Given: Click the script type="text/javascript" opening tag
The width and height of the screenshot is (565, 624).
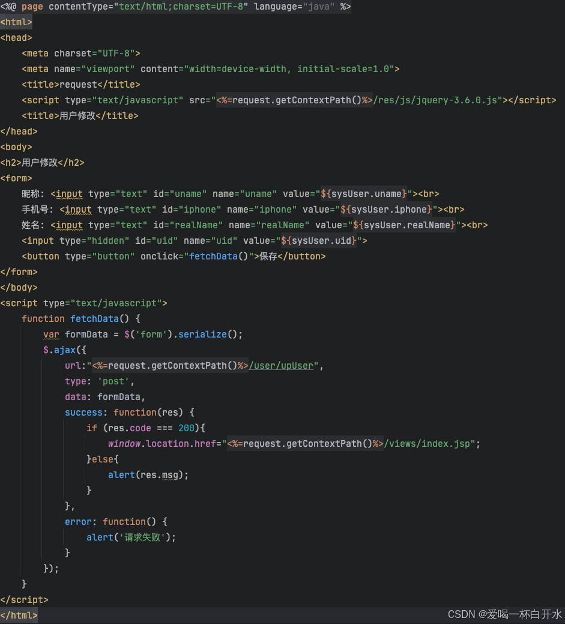Looking at the screenshot, I should 83,303.
